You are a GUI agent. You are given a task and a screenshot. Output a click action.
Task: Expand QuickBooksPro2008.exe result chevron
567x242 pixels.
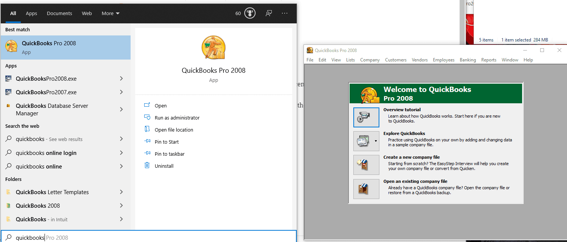click(121, 78)
